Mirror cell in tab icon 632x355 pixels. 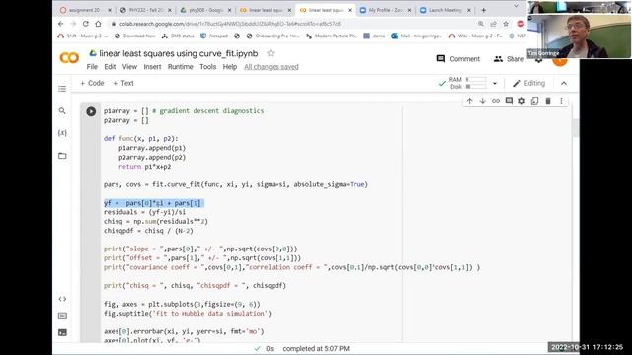coord(534,101)
